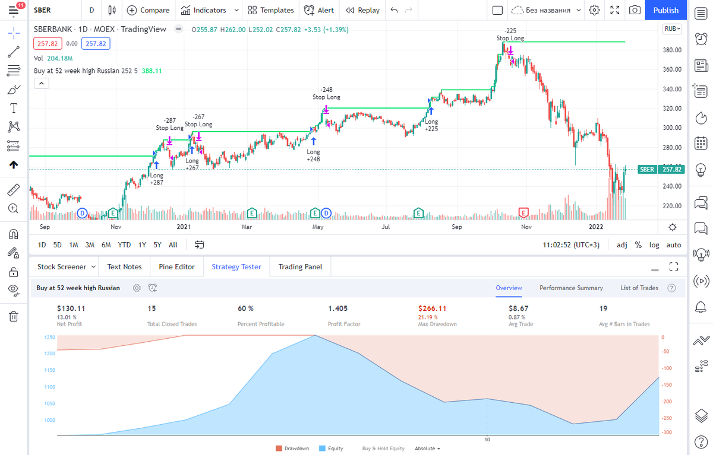Open the candlestick chart style menu
Image resolution: width=713 pixels, height=455 pixels.
112,10
